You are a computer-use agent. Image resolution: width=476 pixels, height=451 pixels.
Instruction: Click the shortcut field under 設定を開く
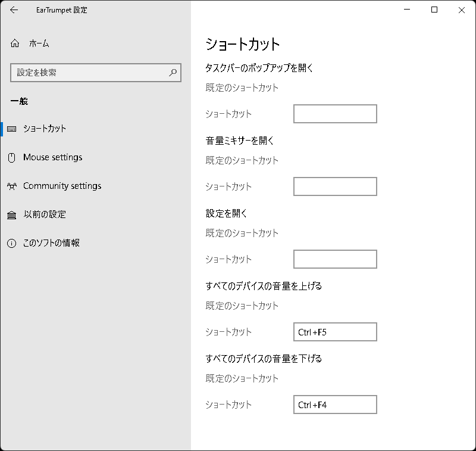tap(334, 259)
